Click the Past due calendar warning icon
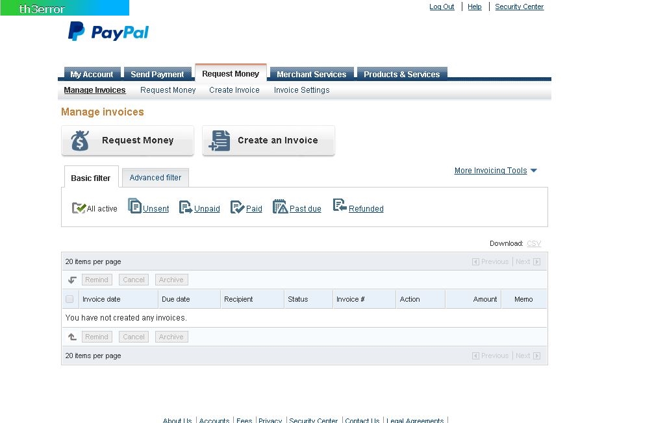 [x=280, y=206]
